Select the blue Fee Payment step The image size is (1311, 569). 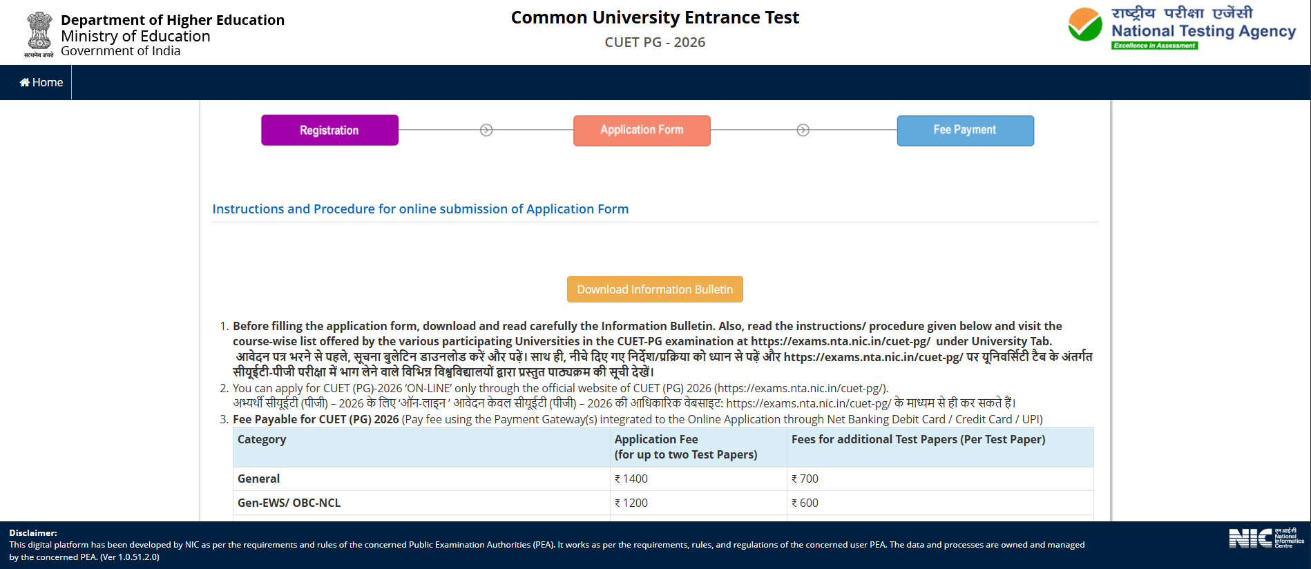pyautogui.click(x=965, y=131)
